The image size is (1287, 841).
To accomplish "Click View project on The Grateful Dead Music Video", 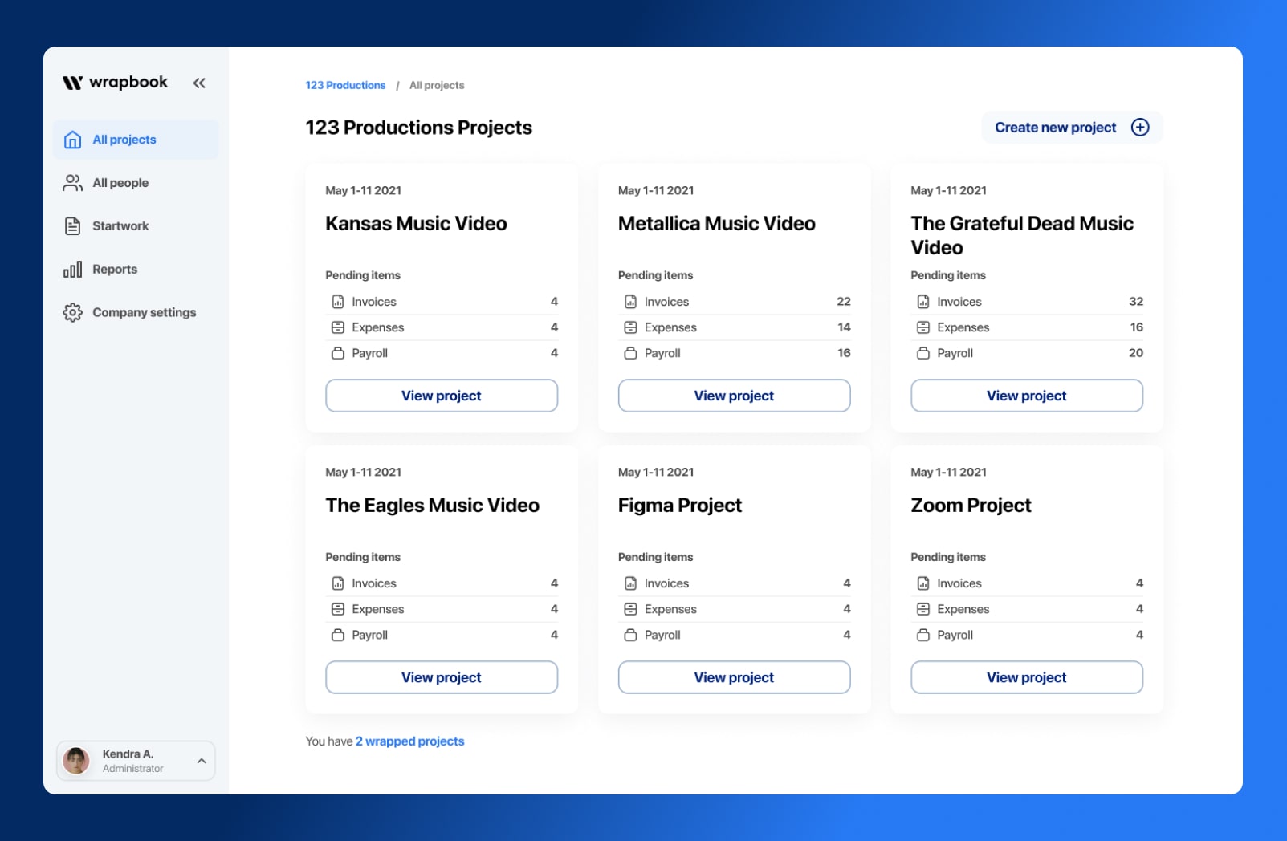I will point(1026,396).
